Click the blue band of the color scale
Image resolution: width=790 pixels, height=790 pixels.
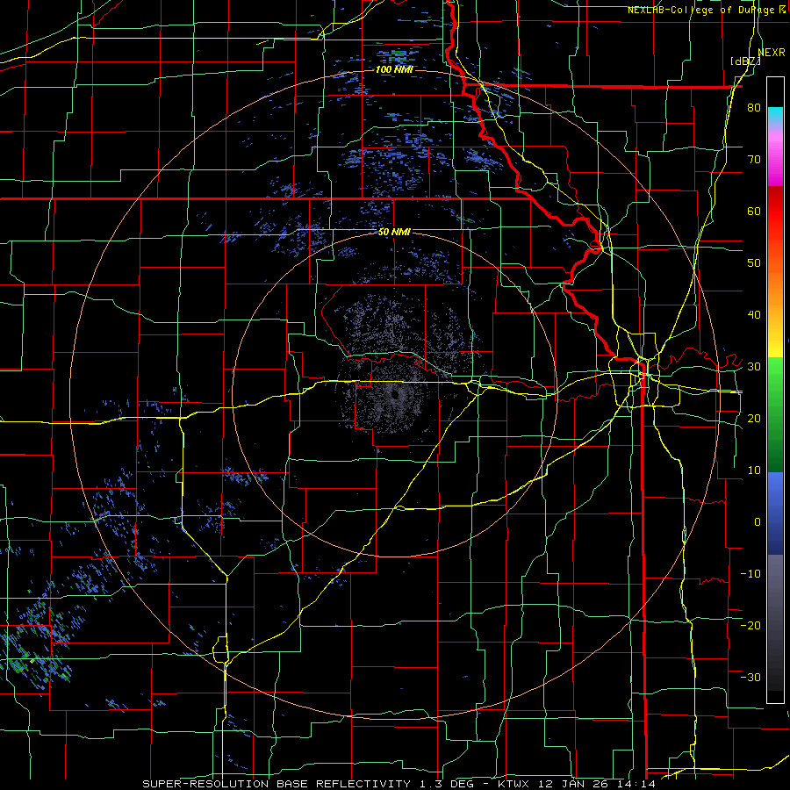point(775,513)
